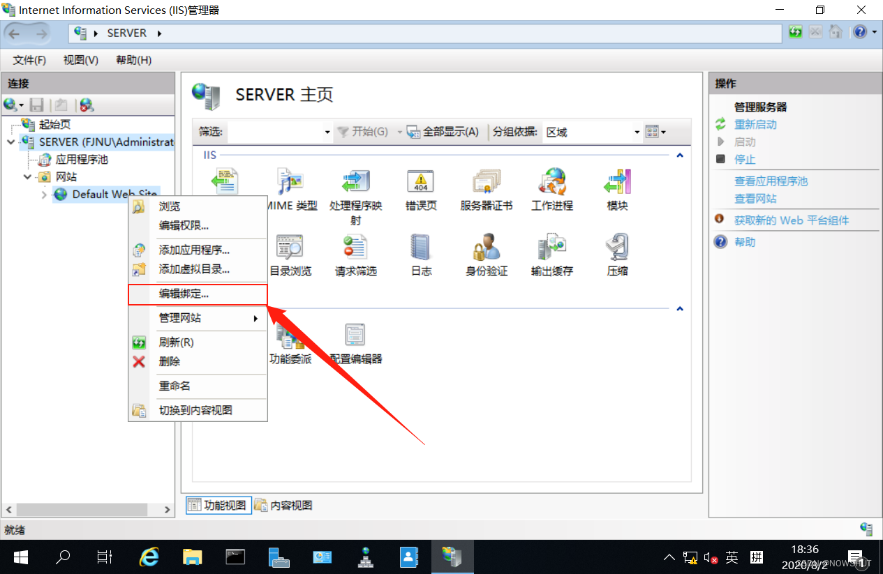Select 重命名 in the context menu

pos(198,386)
